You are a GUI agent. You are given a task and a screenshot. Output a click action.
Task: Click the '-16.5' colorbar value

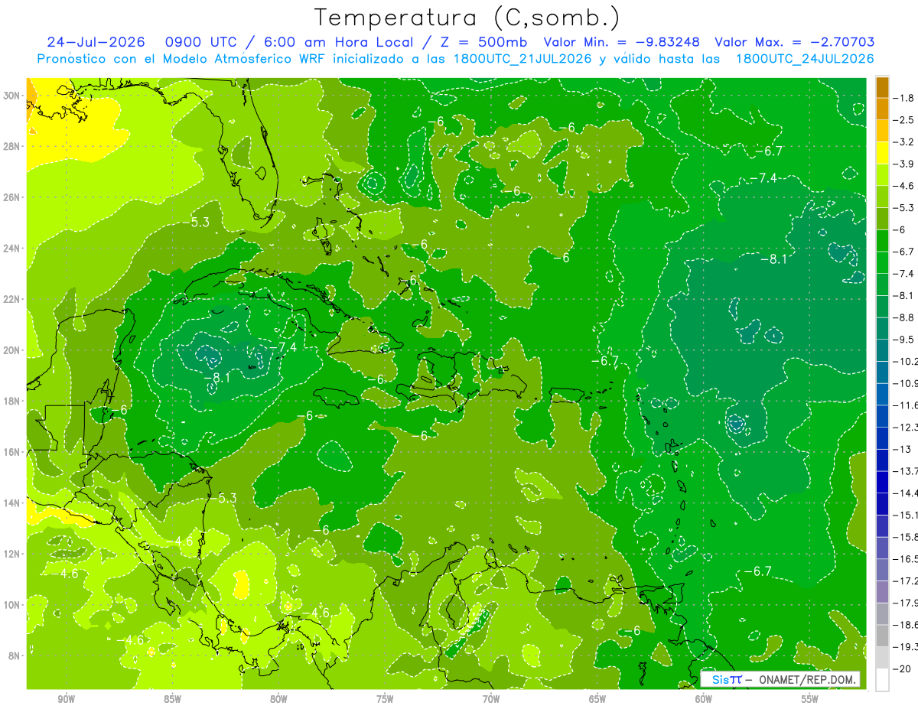tap(905, 559)
